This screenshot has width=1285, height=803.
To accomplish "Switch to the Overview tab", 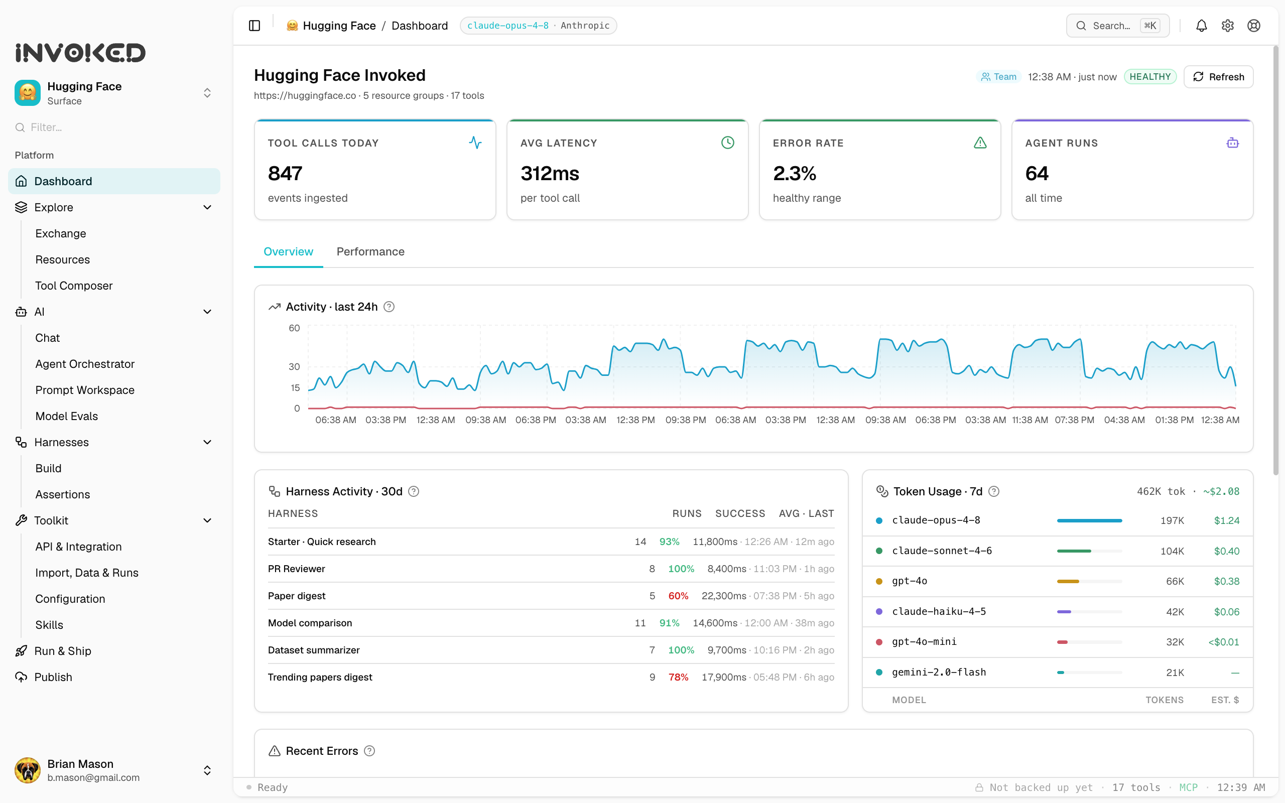I will 288,252.
